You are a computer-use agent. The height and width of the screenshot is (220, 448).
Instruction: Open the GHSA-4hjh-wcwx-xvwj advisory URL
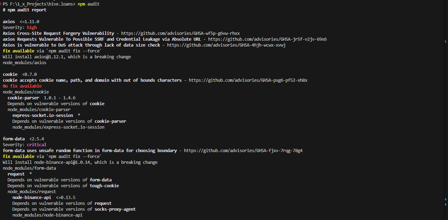pyautogui.click(x=226, y=45)
